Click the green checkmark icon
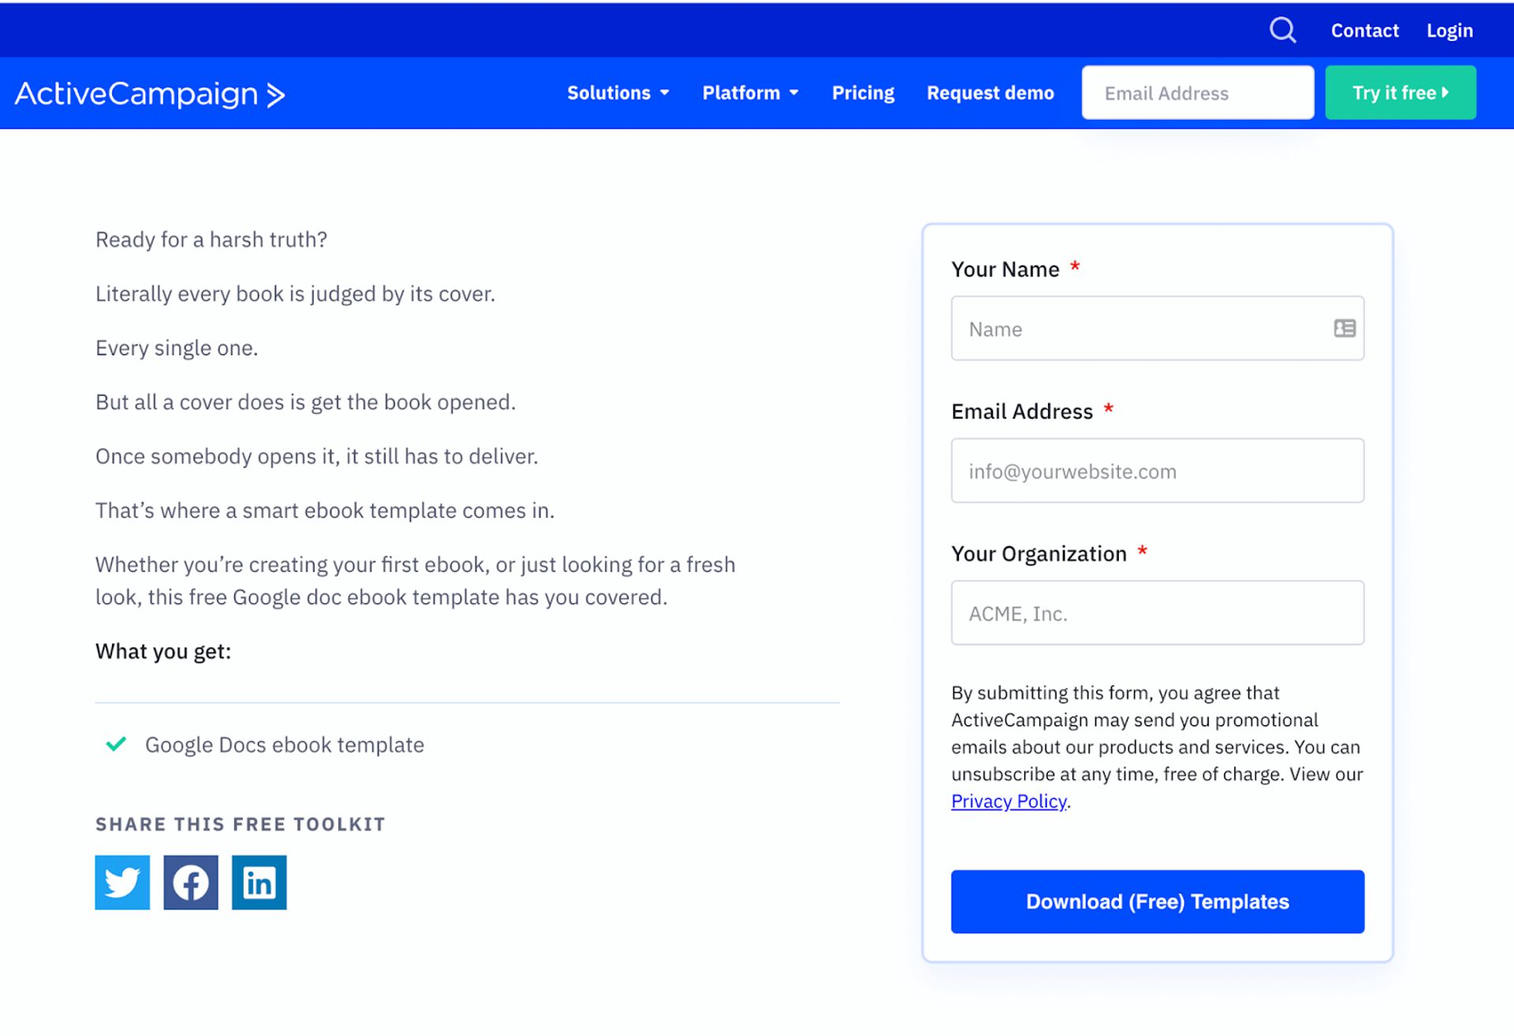The height and width of the screenshot is (1036, 1514). 116,744
